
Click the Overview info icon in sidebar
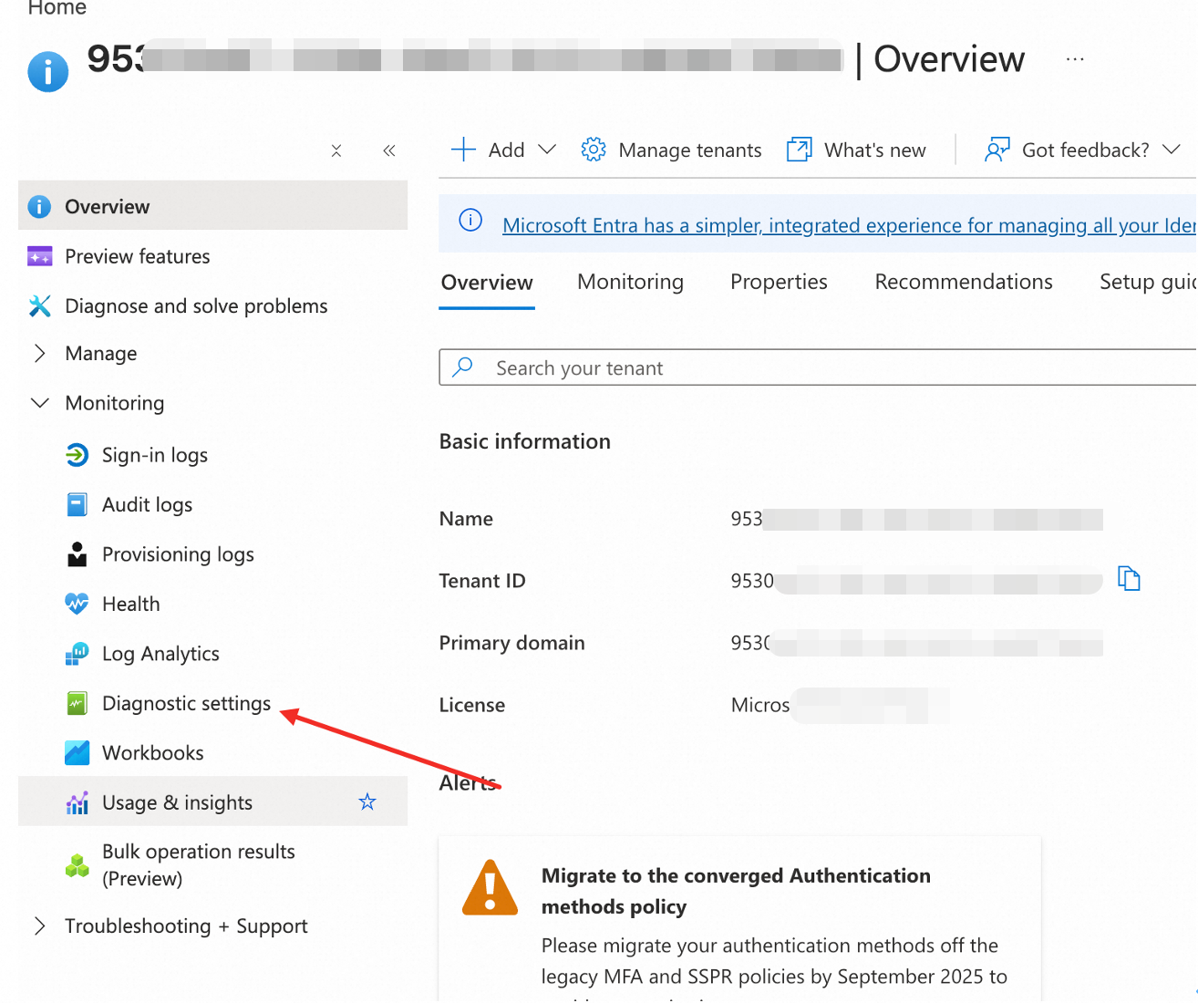coord(39,207)
